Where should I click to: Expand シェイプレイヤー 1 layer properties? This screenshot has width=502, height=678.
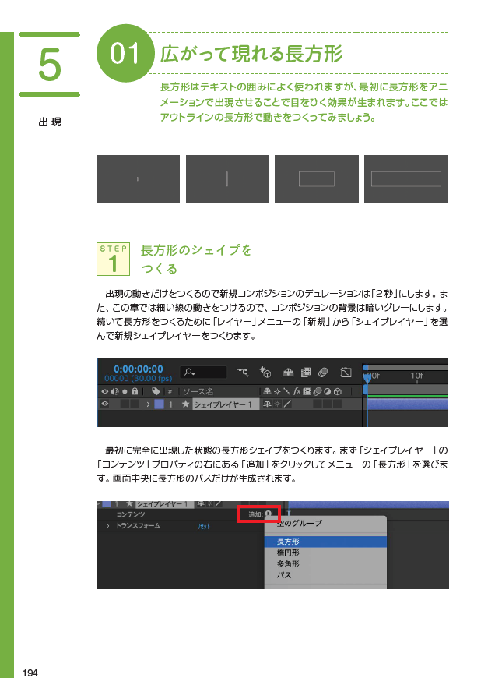(x=148, y=404)
